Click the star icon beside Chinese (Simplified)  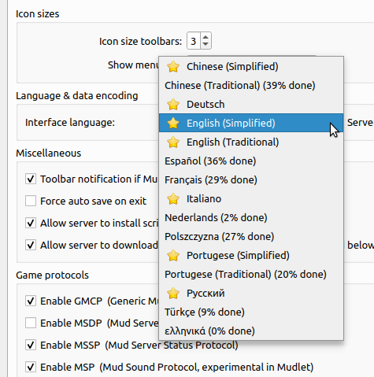173,67
